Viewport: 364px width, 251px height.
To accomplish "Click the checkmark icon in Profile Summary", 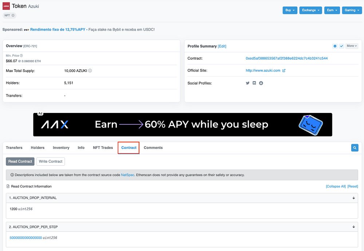I will tap(341, 46).
